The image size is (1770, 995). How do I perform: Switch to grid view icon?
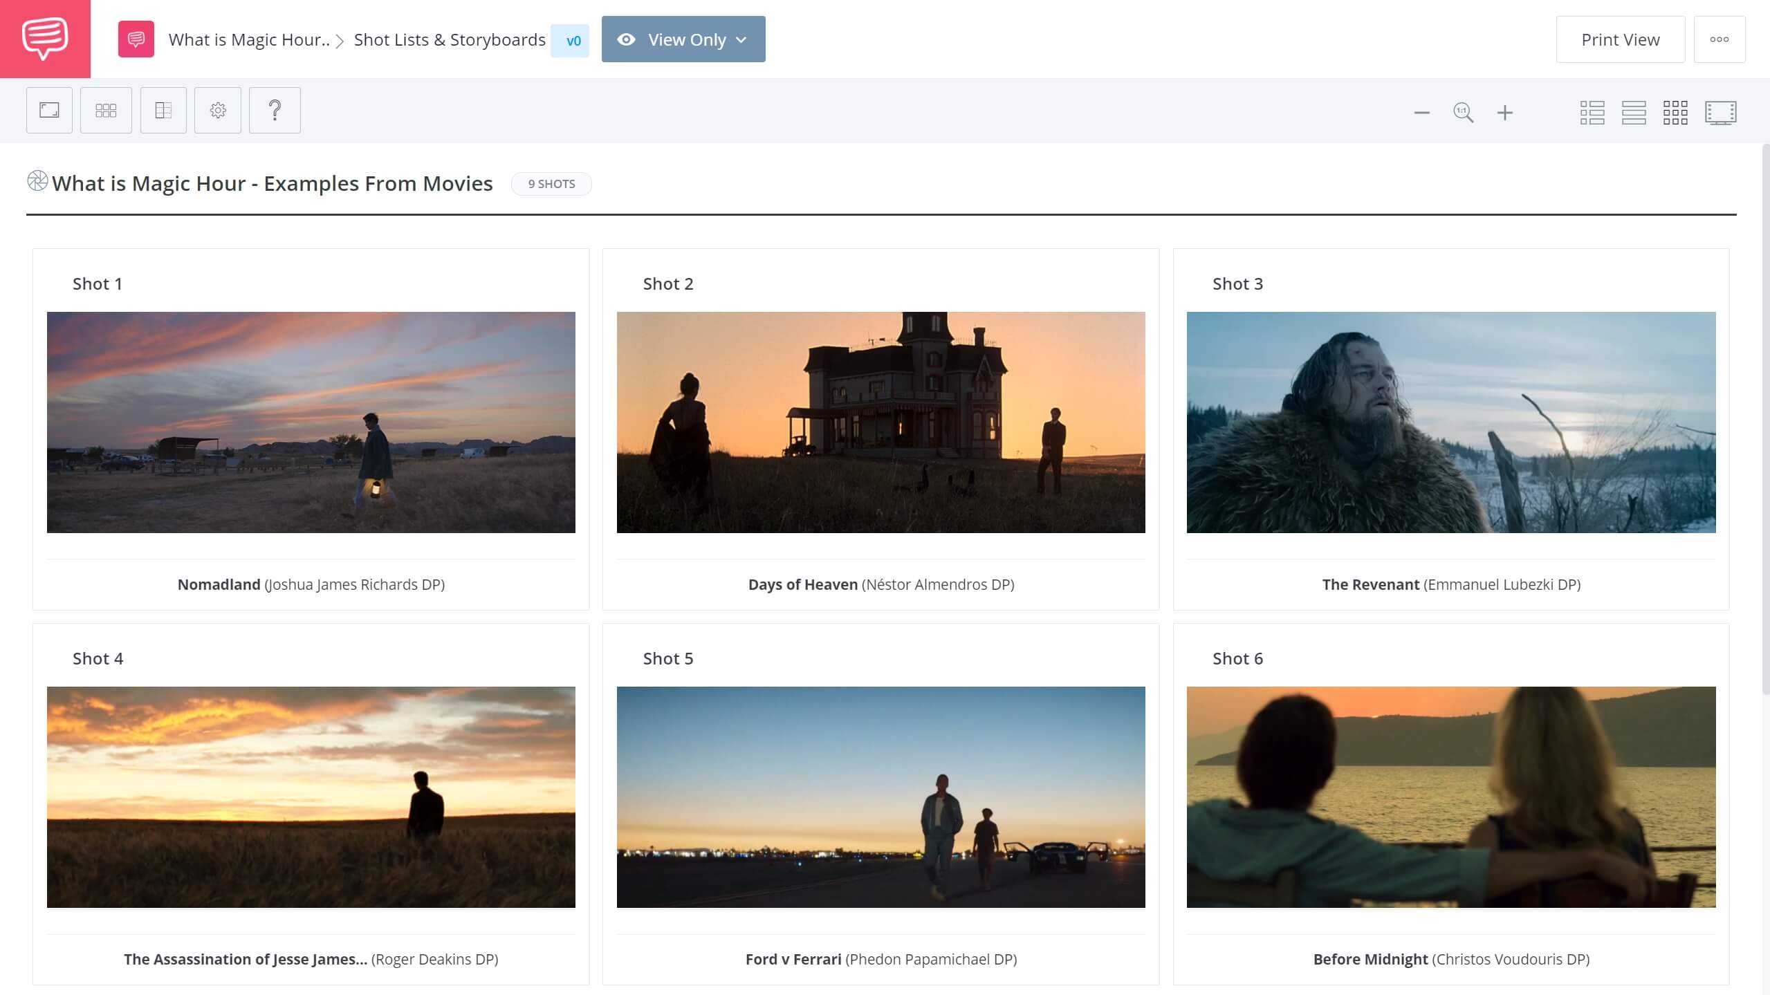(1675, 112)
